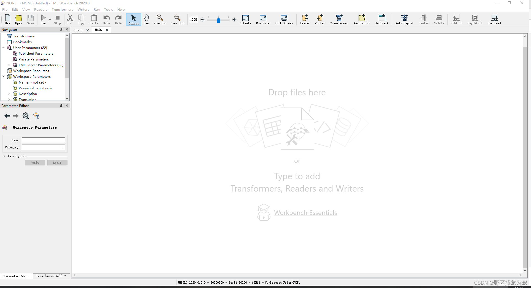This screenshot has width=531, height=288.
Task: Add a Transformer from toolbar
Action: pos(339,20)
